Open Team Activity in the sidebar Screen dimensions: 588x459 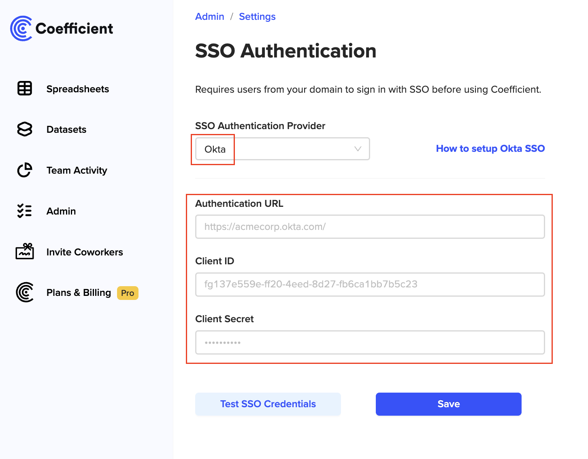point(77,170)
